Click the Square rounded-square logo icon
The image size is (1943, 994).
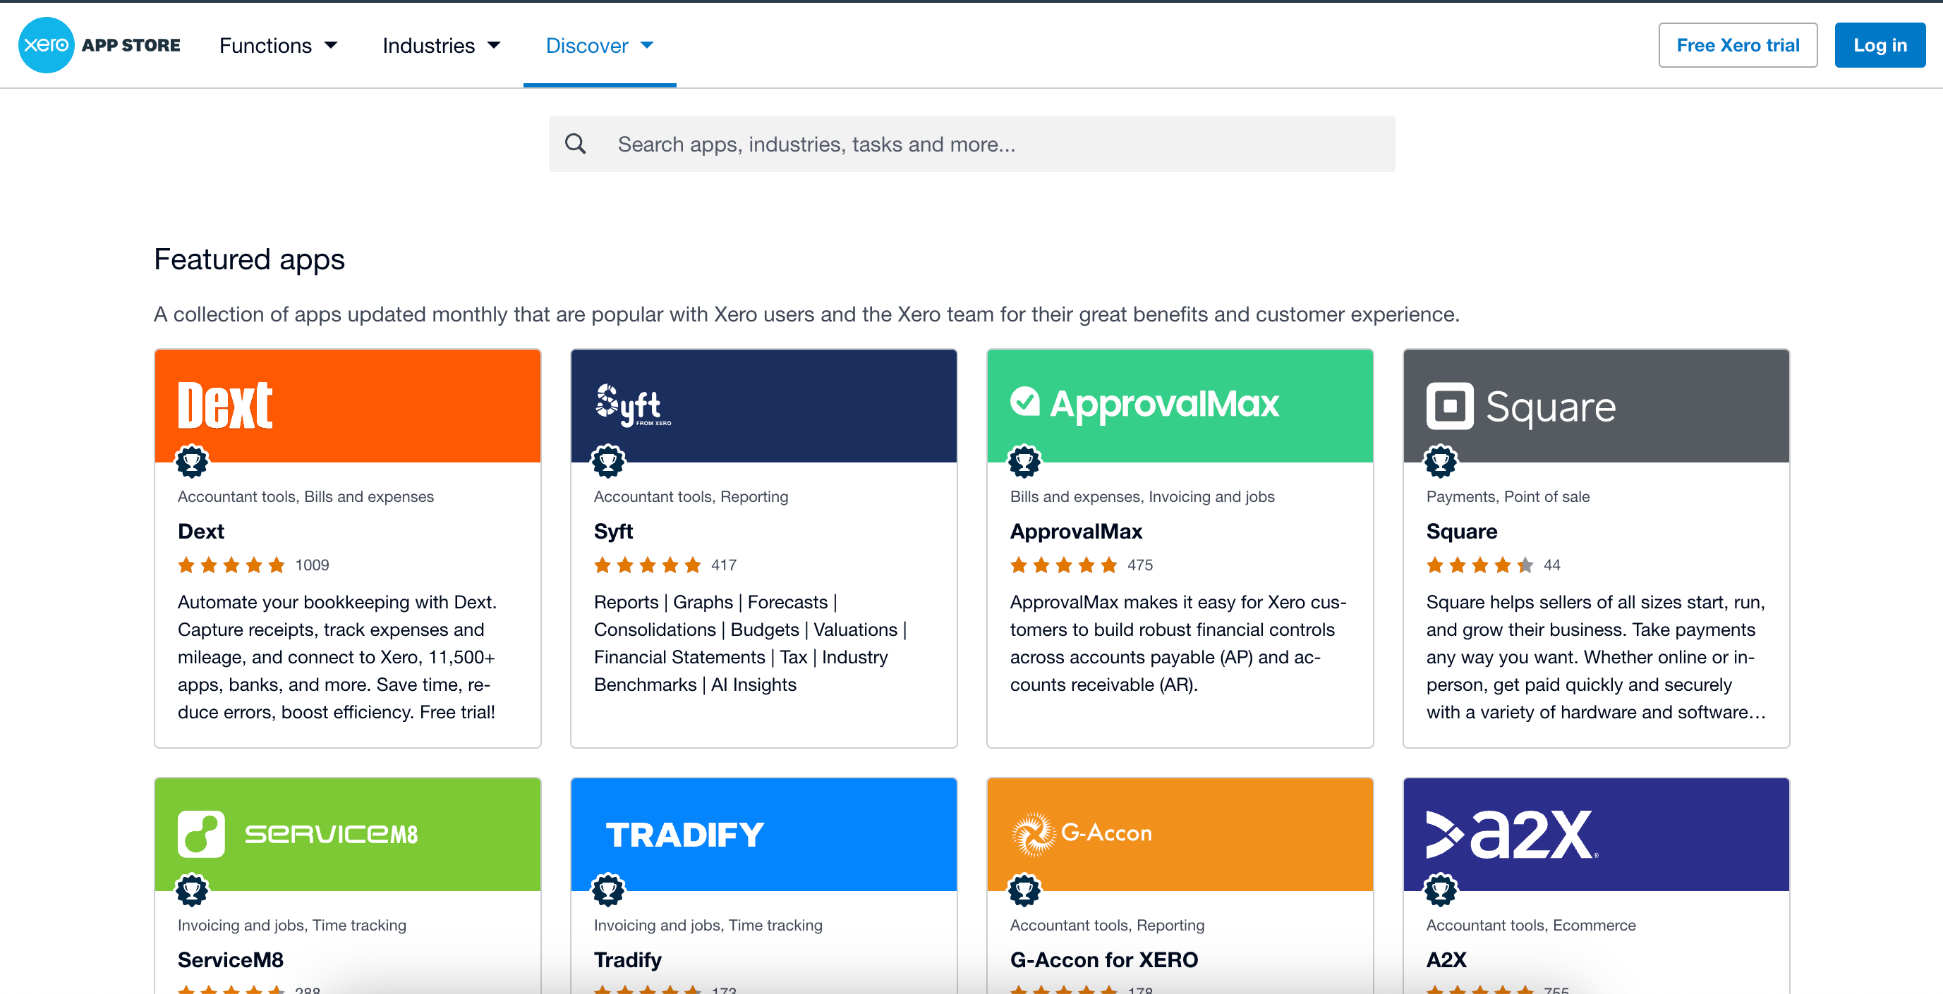coord(1449,405)
